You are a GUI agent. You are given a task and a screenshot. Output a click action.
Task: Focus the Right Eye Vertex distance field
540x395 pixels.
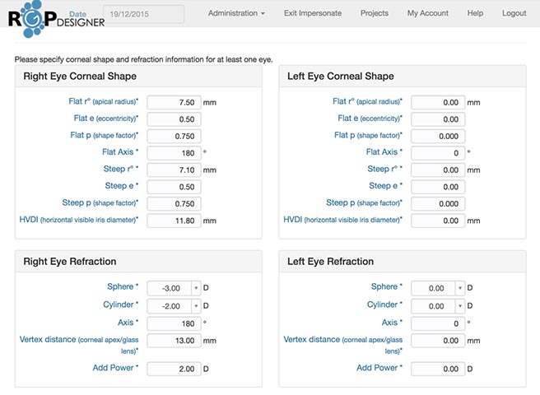[x=174, y=340]
